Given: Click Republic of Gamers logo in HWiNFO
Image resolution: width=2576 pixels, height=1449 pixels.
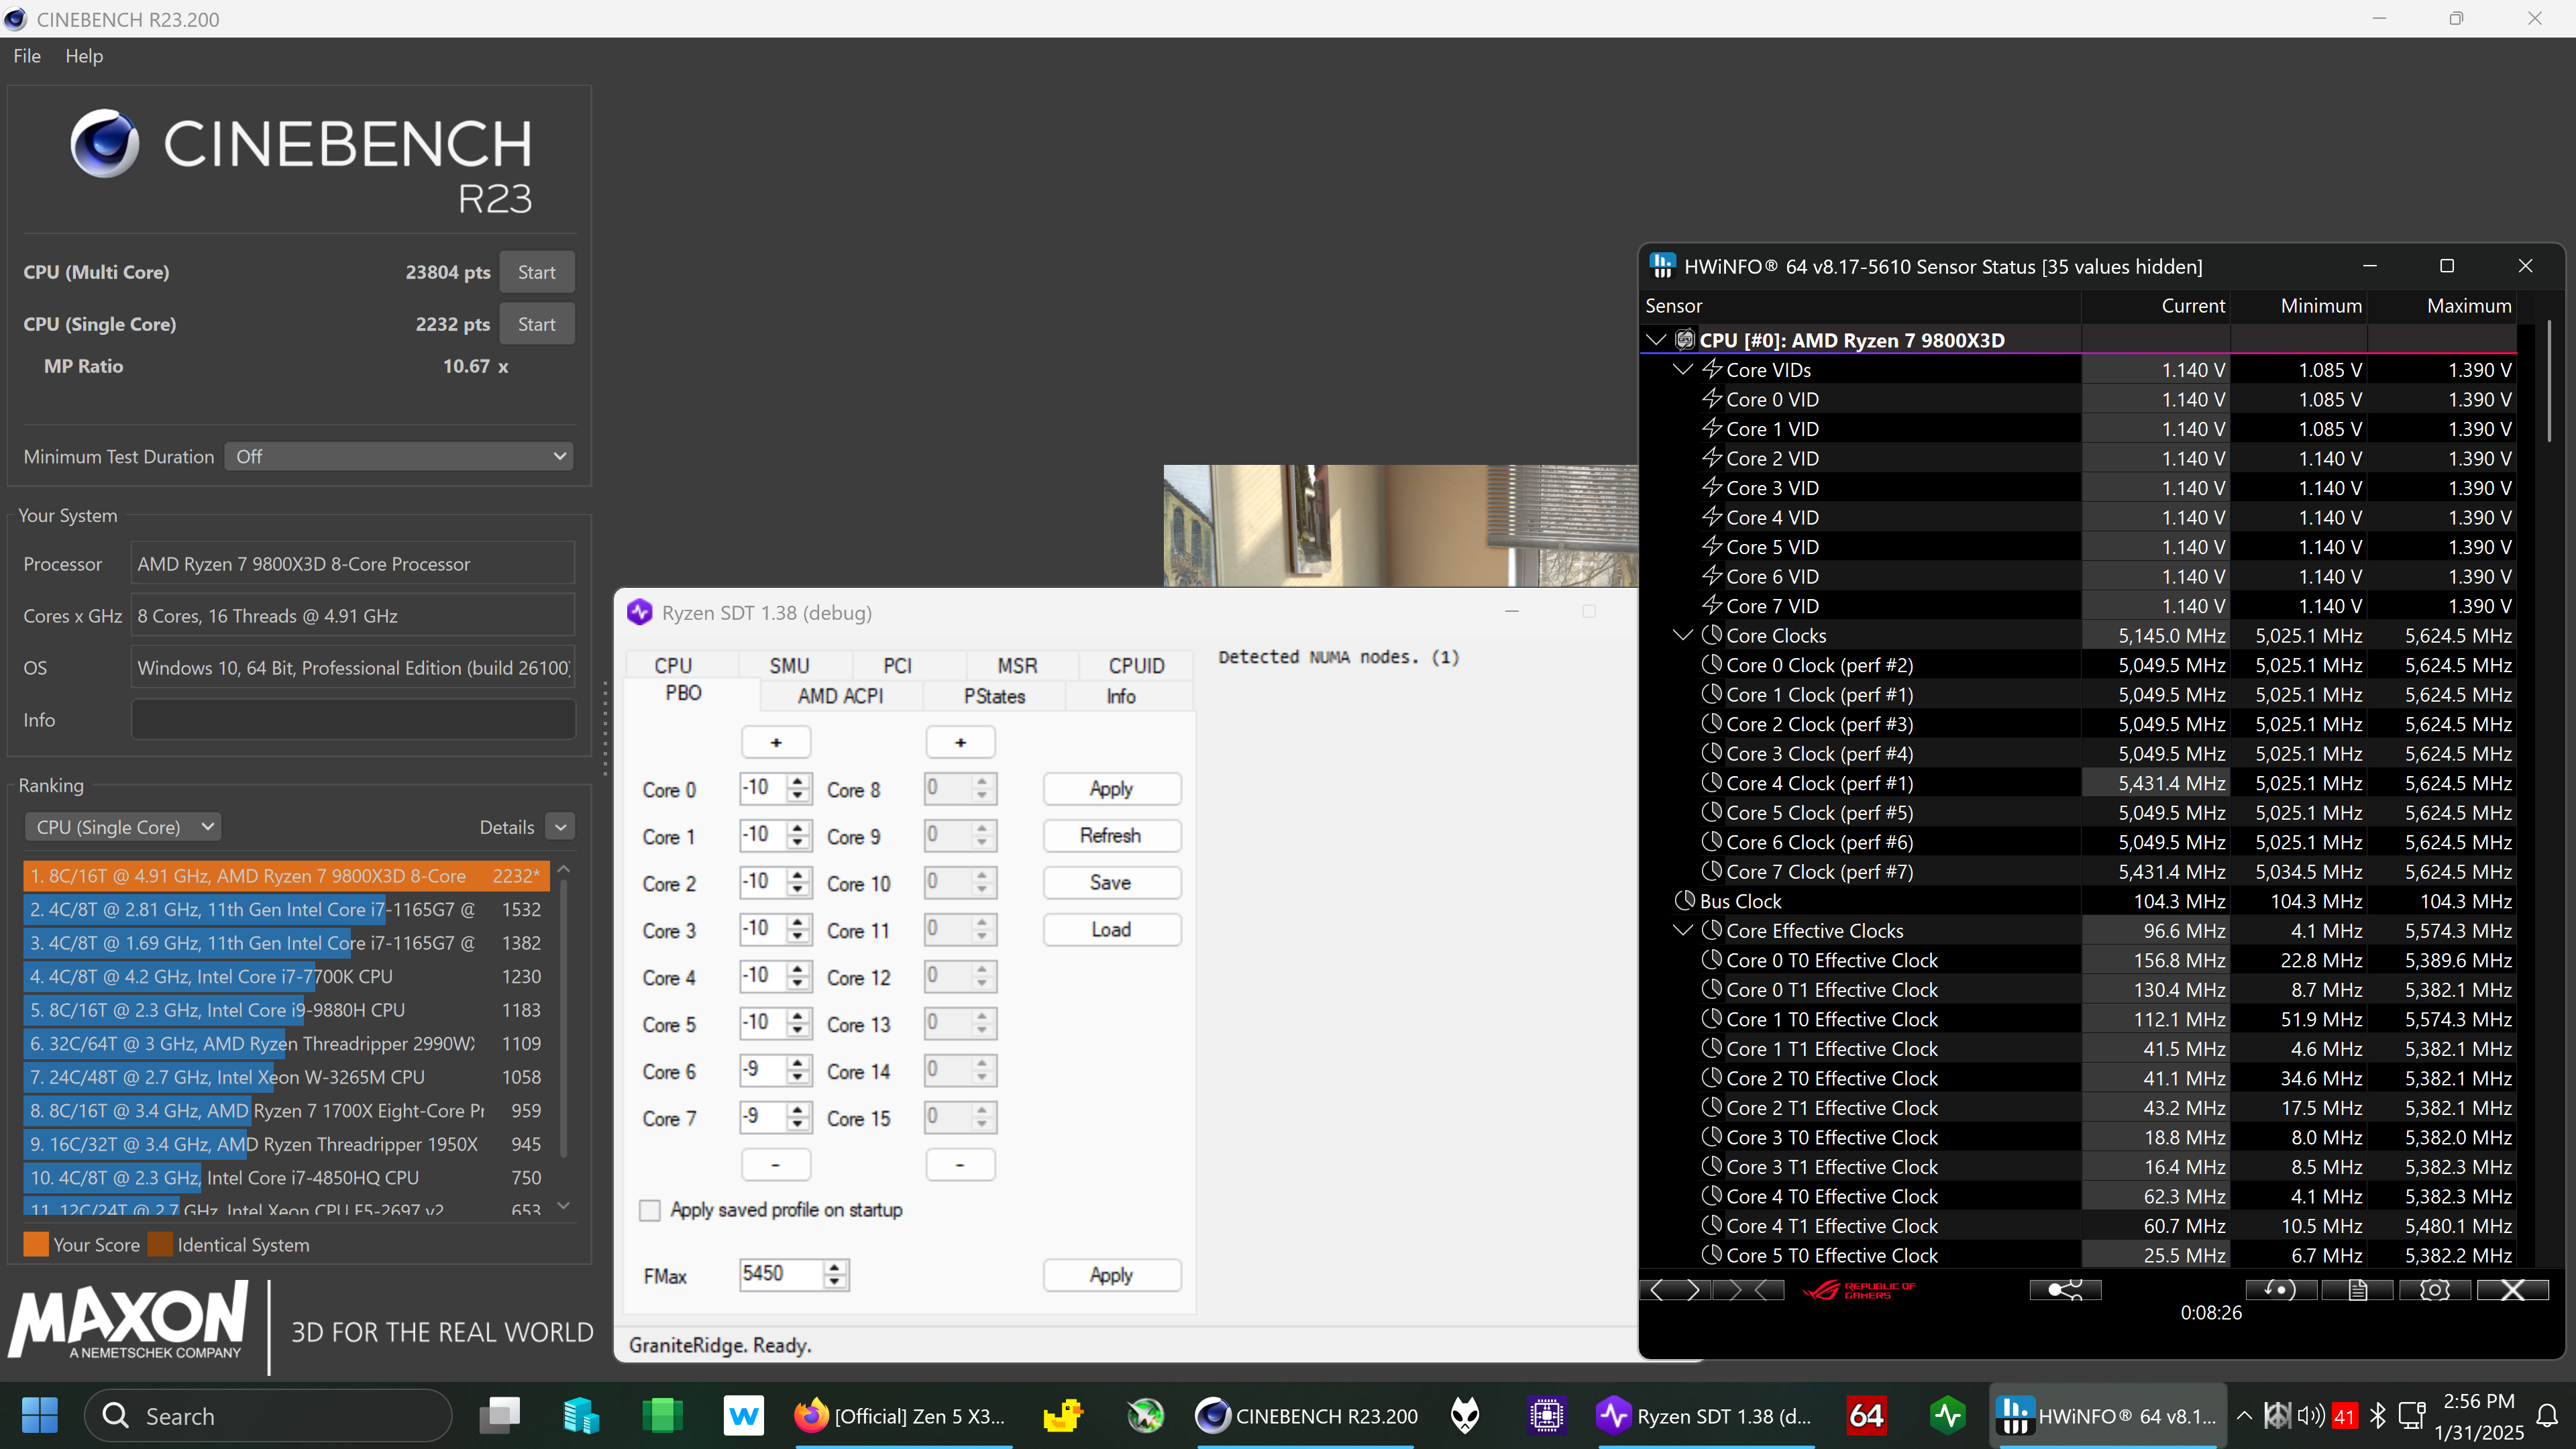Looking at the screenshot, I should (x=1859, y=1290).
